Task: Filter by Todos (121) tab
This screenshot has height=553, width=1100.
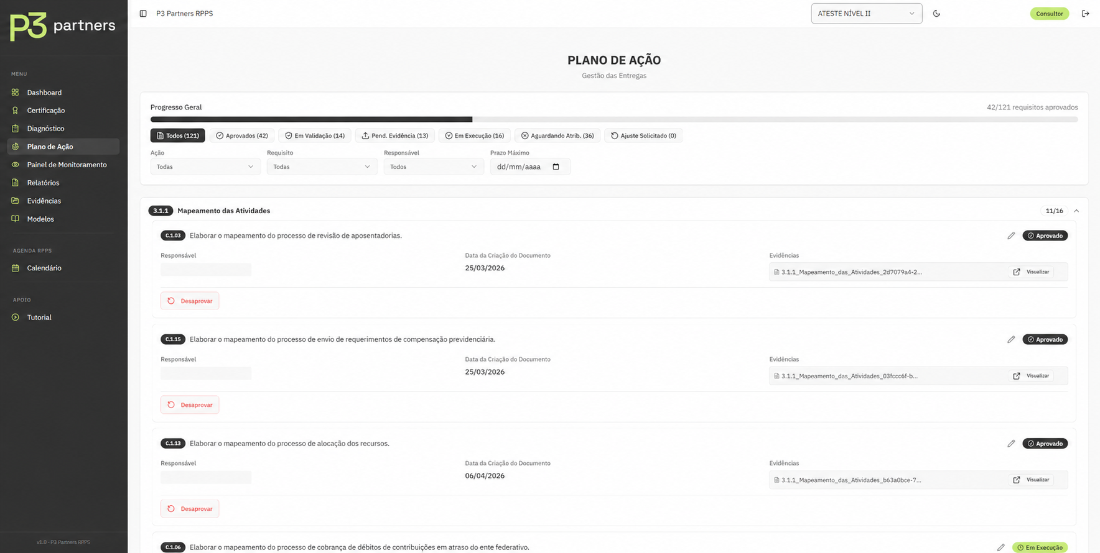Action: pyautogui.click(x=177, y=135)
